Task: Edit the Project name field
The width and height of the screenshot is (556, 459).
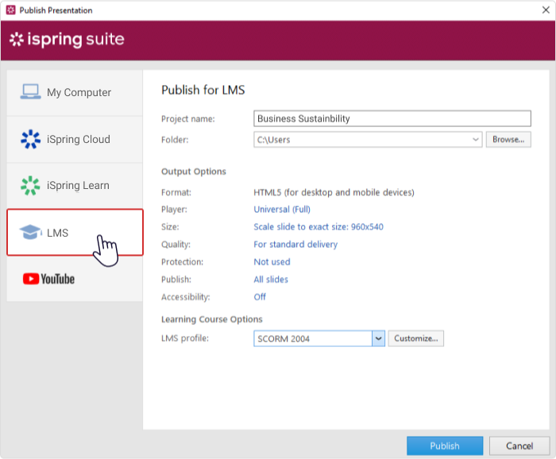Action: tap(392, 118)
